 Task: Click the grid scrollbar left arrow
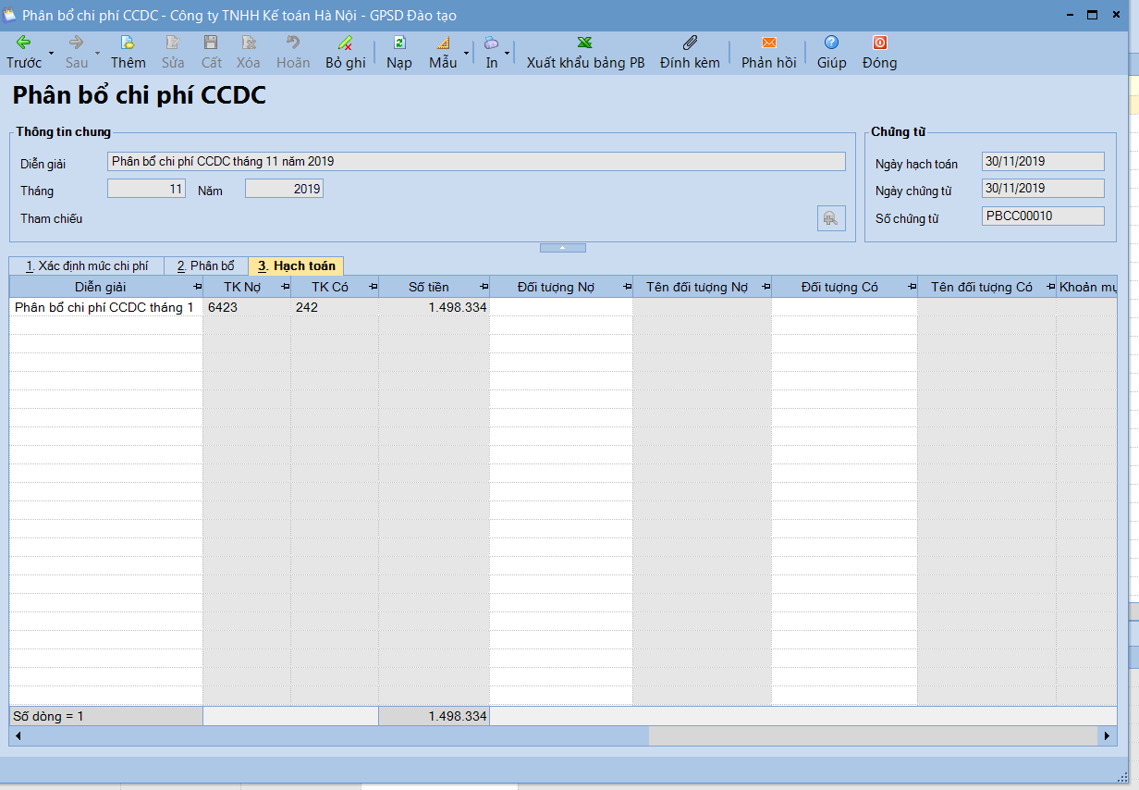point(18,736)
